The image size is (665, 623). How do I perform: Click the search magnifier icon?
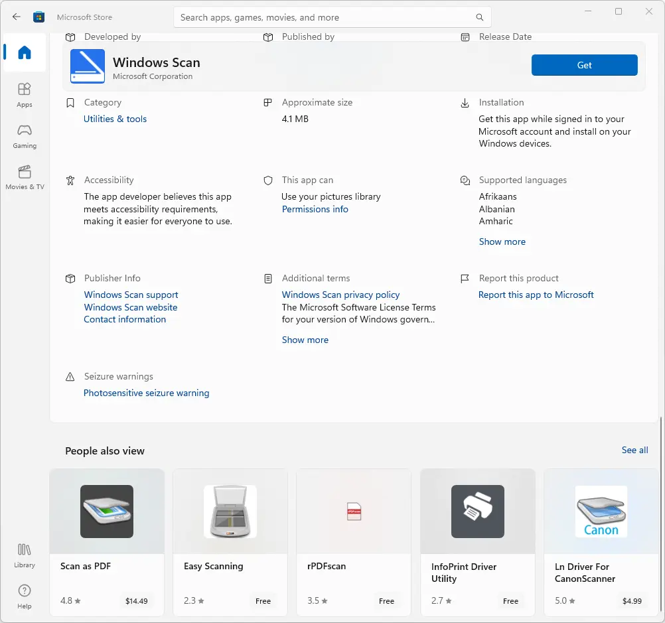(479, 17)
